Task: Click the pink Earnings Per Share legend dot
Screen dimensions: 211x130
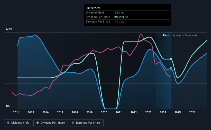Action: [x=73, y=123]
